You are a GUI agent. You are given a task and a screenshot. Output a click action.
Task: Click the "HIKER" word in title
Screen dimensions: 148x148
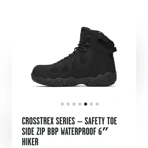[x=30, y=142]
